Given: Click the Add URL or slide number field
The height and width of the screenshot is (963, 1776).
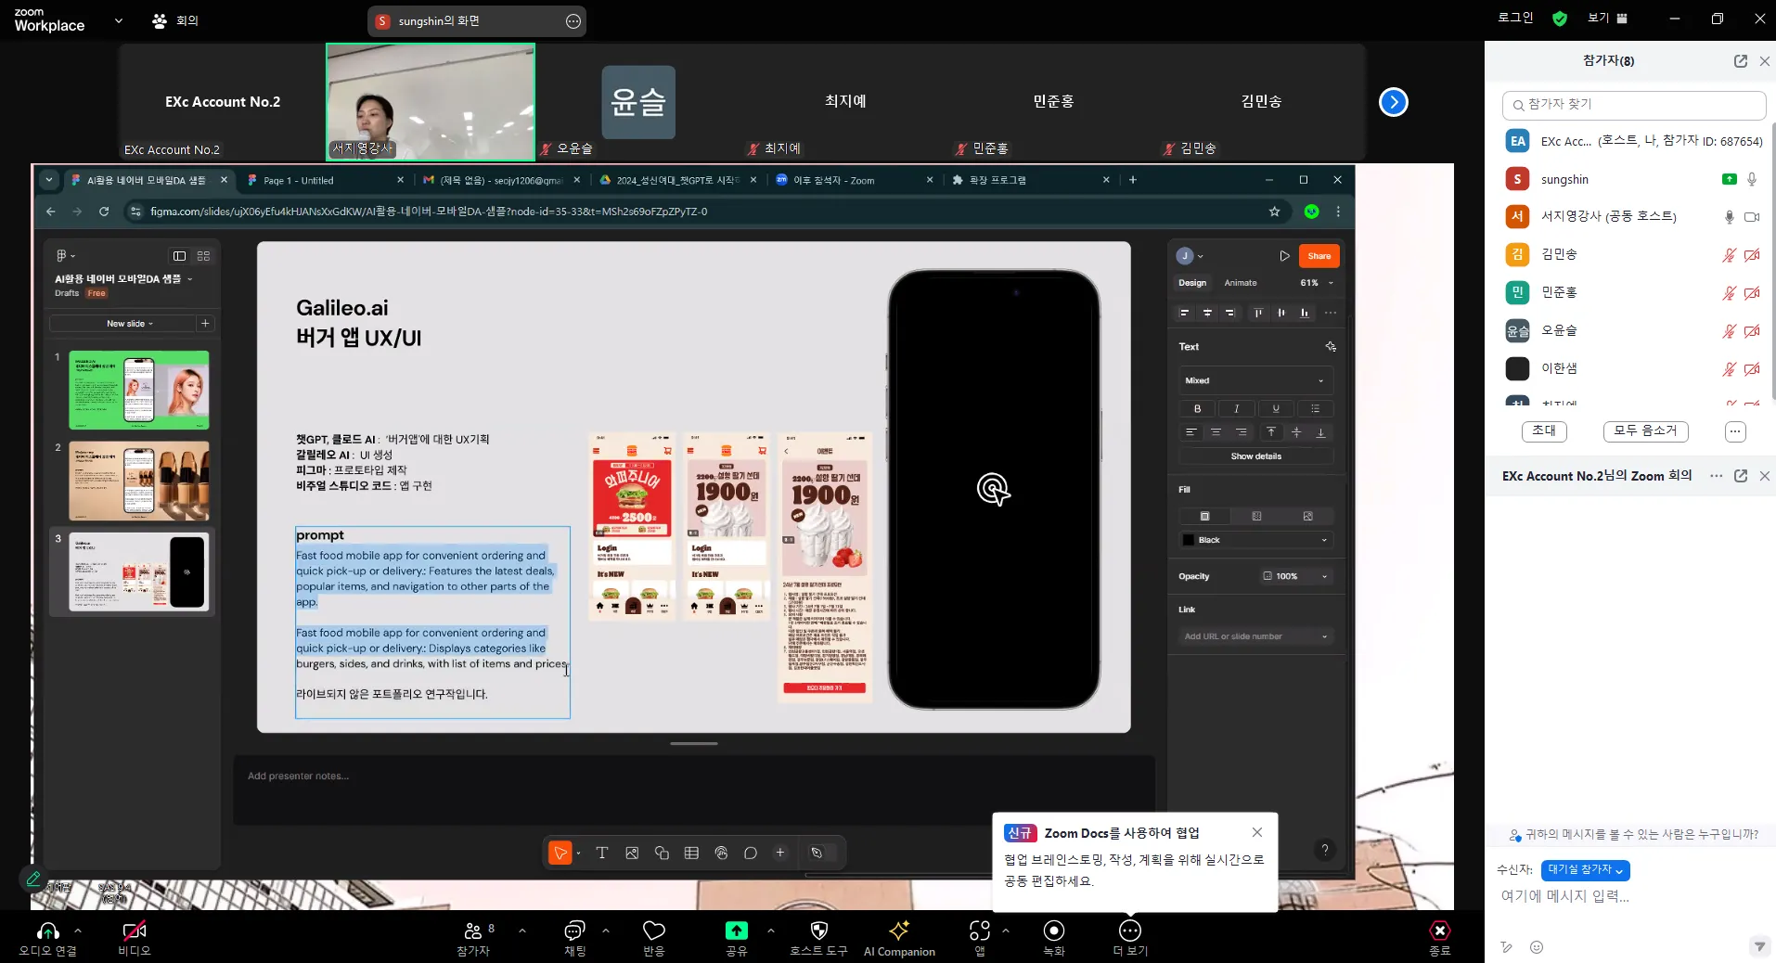Looking at the screenshot, I should click(1255, 636).
